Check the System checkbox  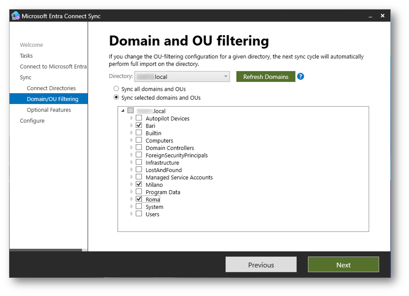pos(139,206)
